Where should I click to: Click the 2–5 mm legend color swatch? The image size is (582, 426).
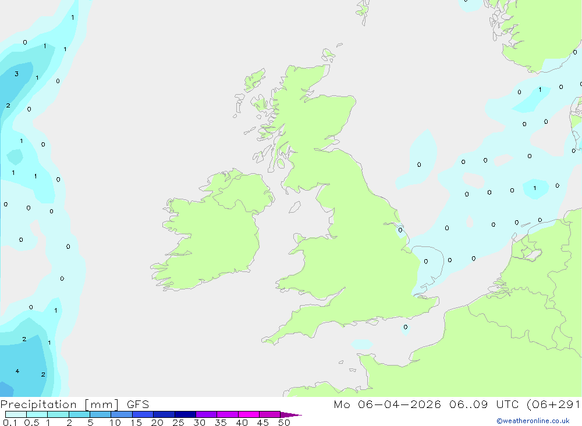79,414
